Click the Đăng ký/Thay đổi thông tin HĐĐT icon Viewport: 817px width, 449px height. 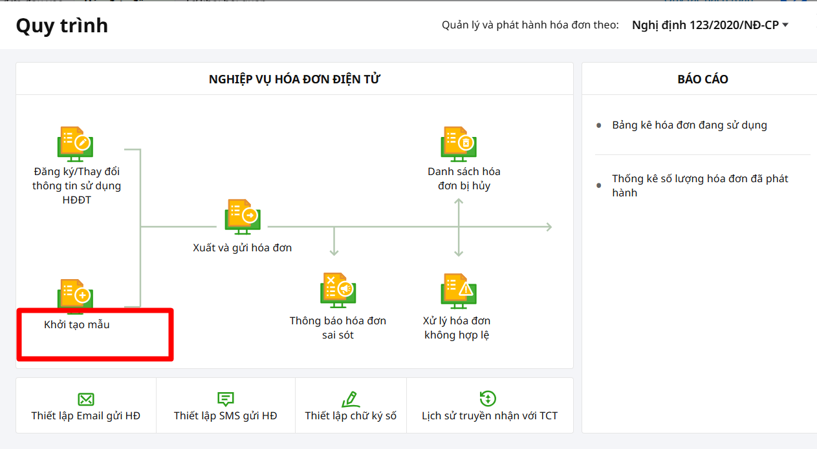(x=76, y=143)
